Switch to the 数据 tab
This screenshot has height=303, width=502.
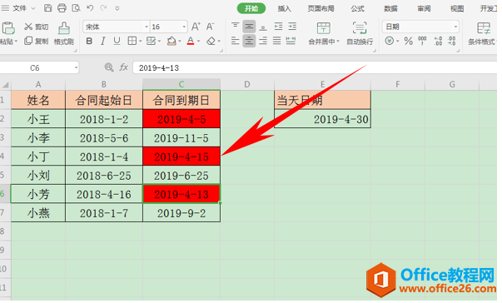click(x=391, y=8)
